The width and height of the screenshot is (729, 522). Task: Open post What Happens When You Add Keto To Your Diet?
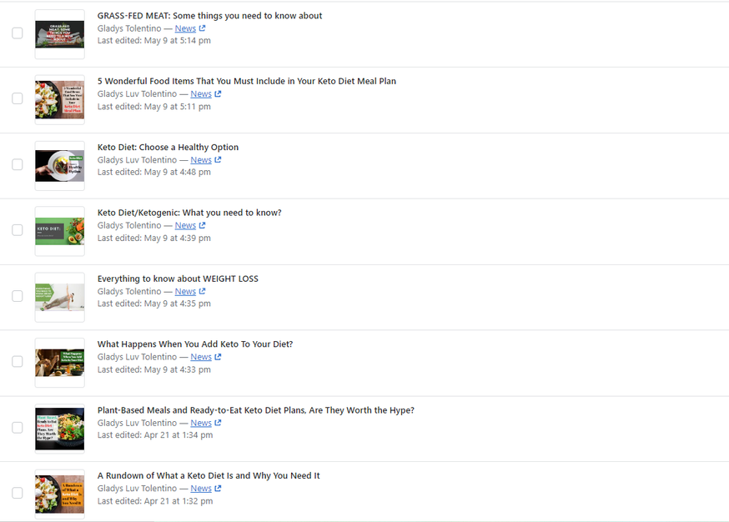pos(195,344)
